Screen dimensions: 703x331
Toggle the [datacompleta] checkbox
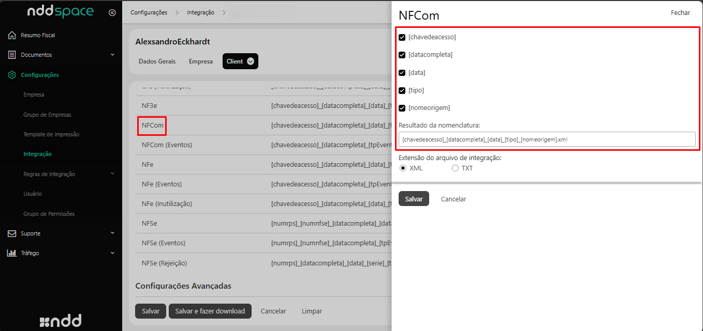pos(402,55)
